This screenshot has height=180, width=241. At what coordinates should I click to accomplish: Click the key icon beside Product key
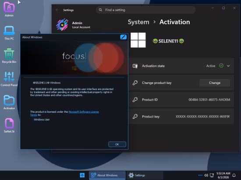tap(135, 116)
